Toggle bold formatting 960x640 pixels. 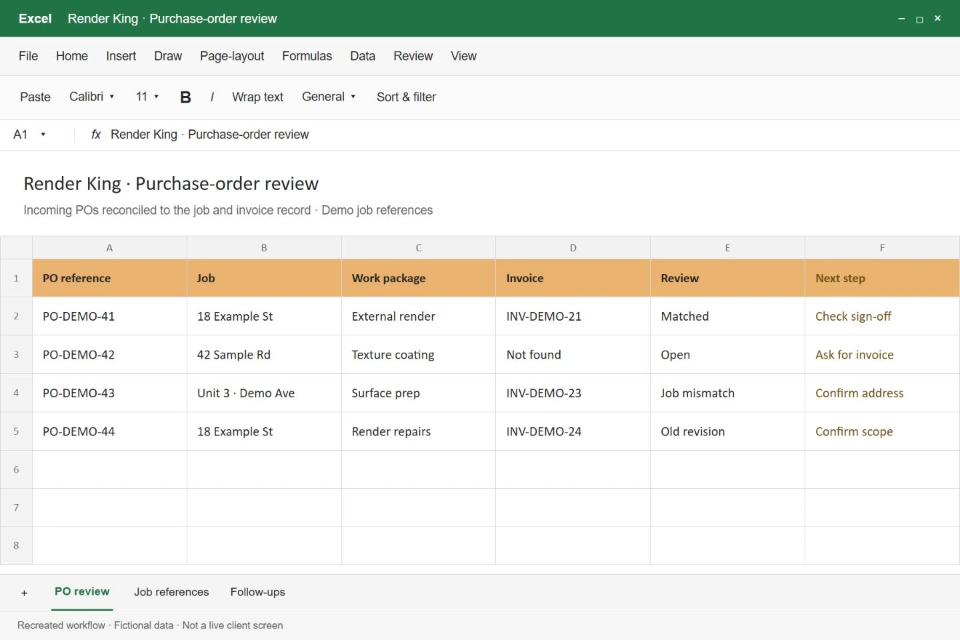185,97
